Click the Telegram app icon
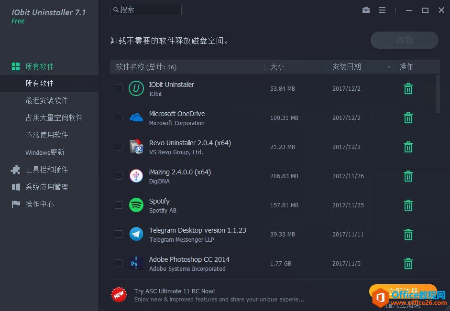Screen dimensions: 450x311 coord(136,234)
